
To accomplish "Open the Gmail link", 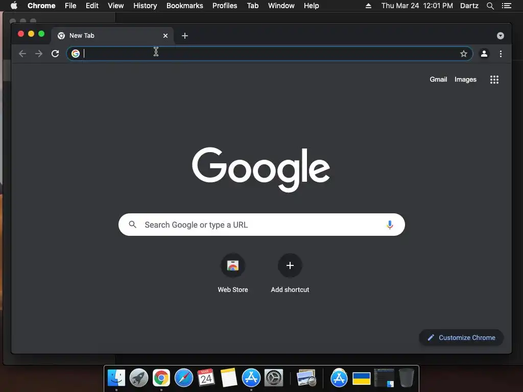I will point(438,79).
